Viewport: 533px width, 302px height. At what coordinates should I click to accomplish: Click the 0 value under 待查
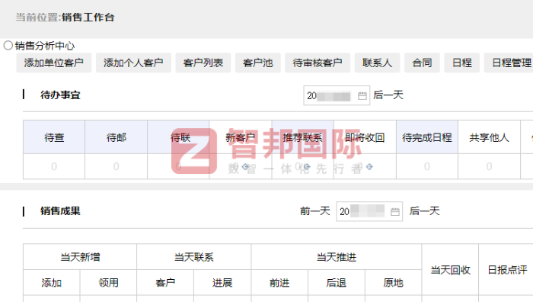point(54,166)
